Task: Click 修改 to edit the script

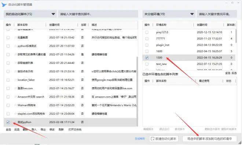Action: 52,129
